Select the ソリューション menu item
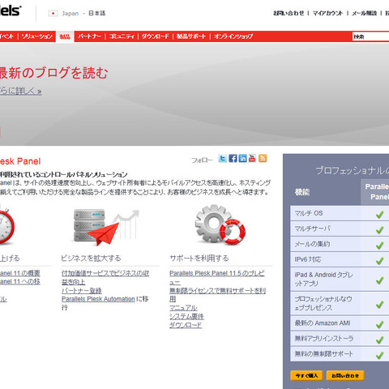The height and width of the screenshot is (389, 389). 37,36
